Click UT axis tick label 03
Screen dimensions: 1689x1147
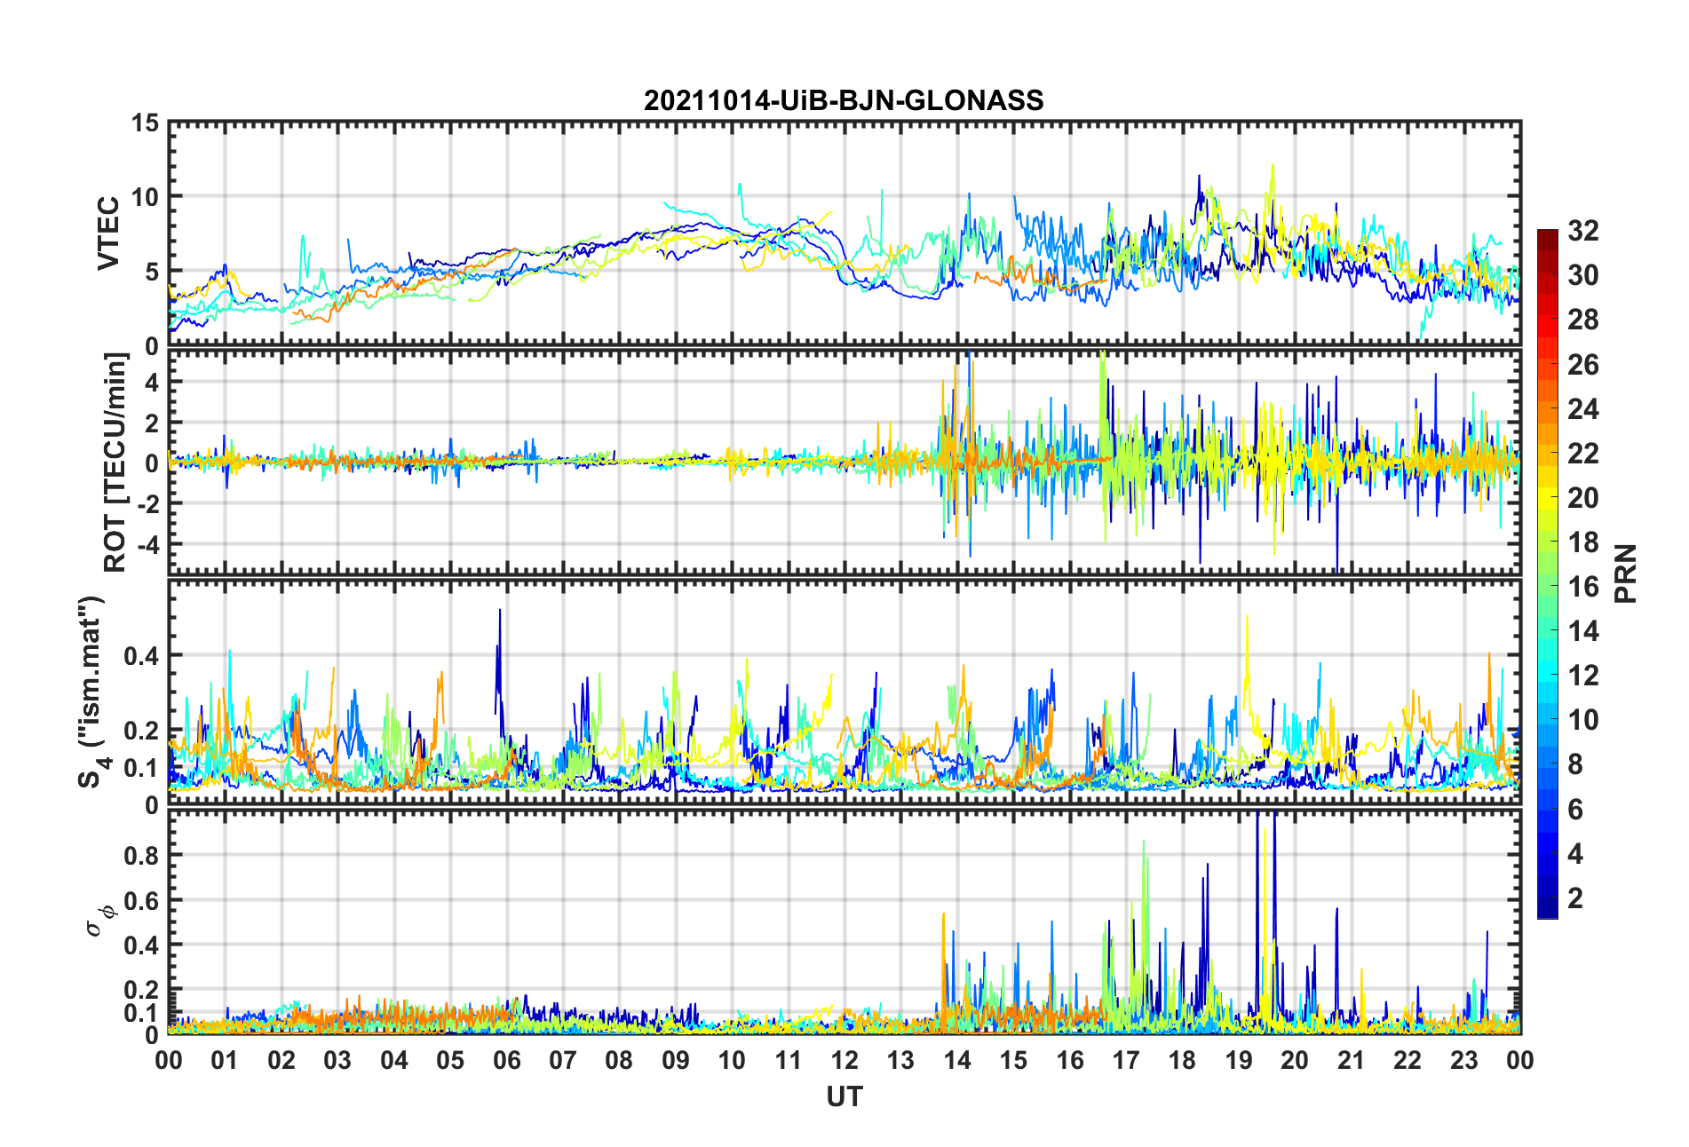pos(337,1061)
